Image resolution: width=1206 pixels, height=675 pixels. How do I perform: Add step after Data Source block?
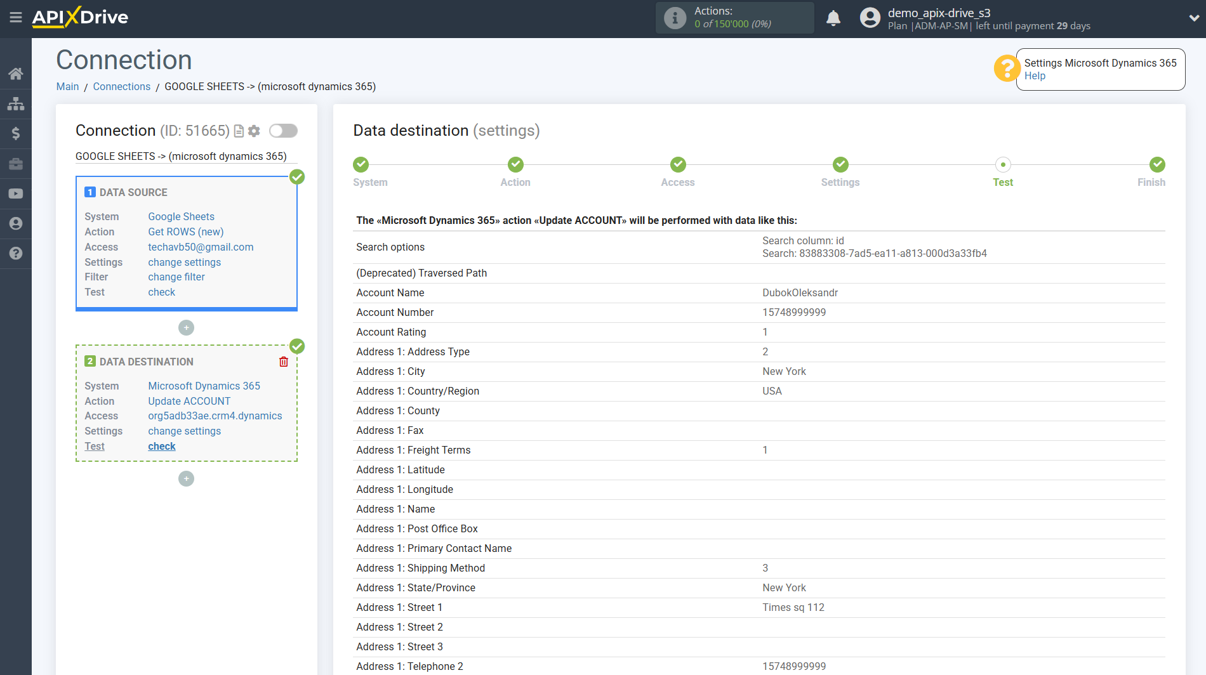(x=186, y=328)
